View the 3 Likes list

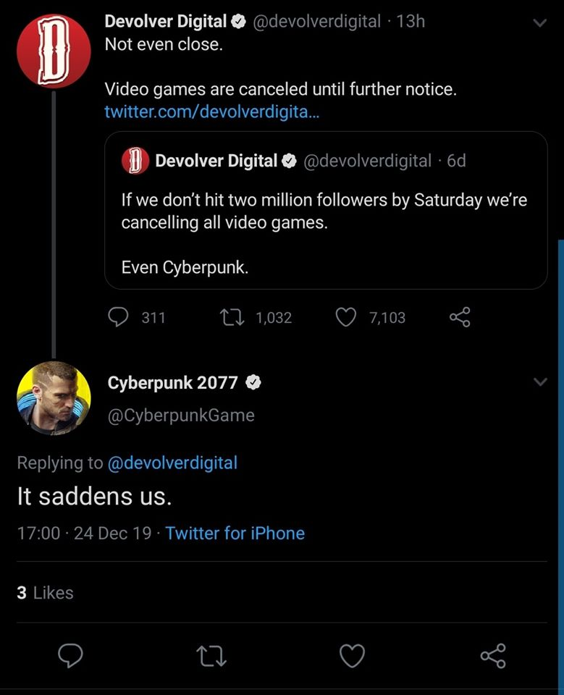click(45, 593)
